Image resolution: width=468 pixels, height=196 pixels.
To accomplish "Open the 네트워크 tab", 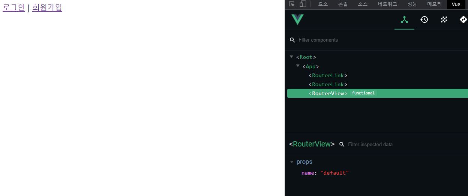I will [x=387, y=4].
